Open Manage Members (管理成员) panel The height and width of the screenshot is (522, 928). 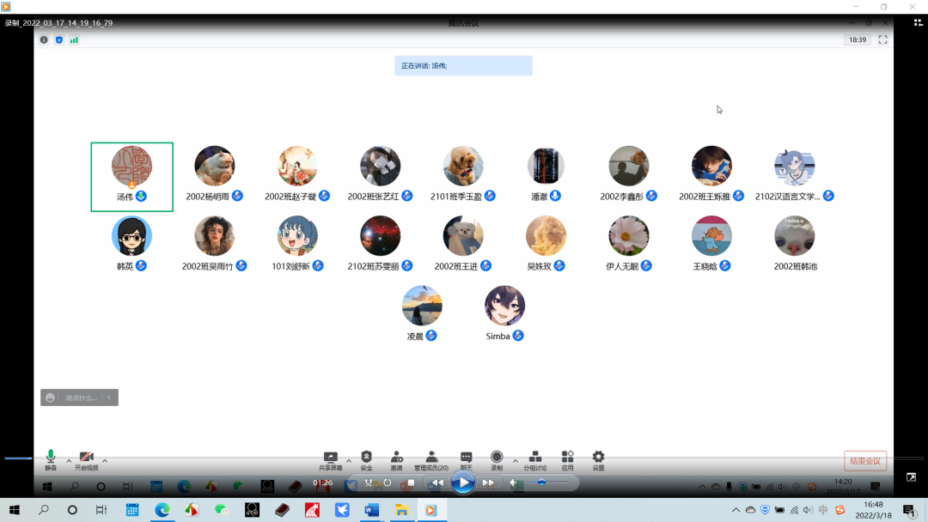coord(431,458)
